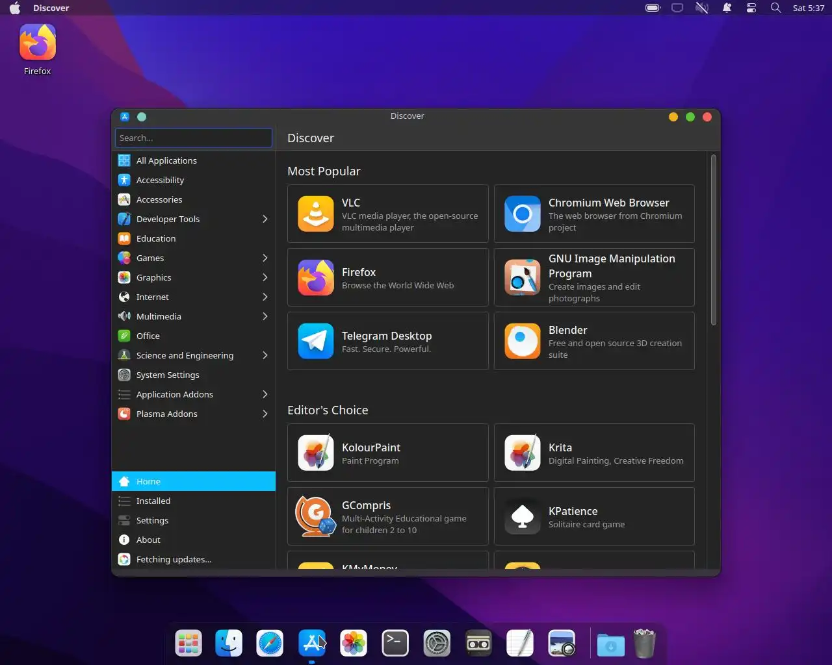
Task: Open the menu bar search magnifier
Action: click(x=775, y=8)
